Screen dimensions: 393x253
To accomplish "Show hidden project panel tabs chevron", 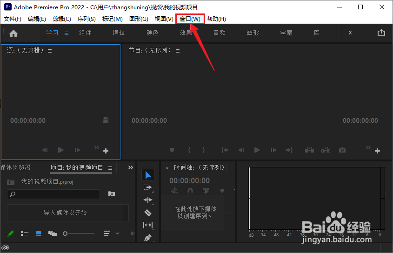I will [x=131, y=167].
